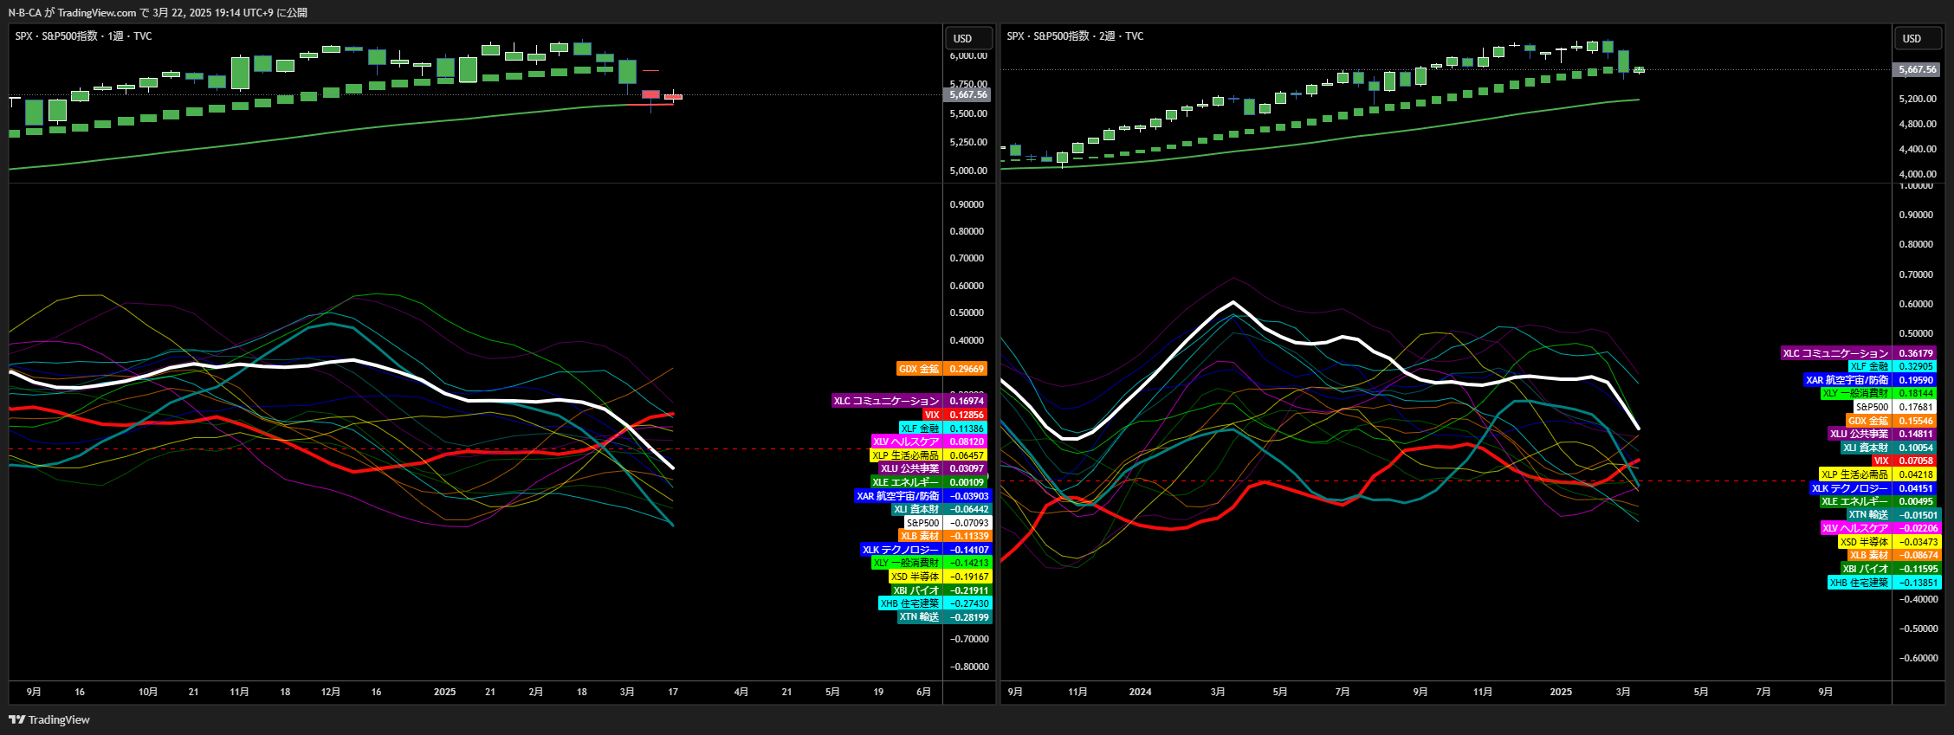Viewport: 1954px width, 735px height.
Task: Click XLP 生活必需品 0.04218 label
Action: (x=1878, y=474)
